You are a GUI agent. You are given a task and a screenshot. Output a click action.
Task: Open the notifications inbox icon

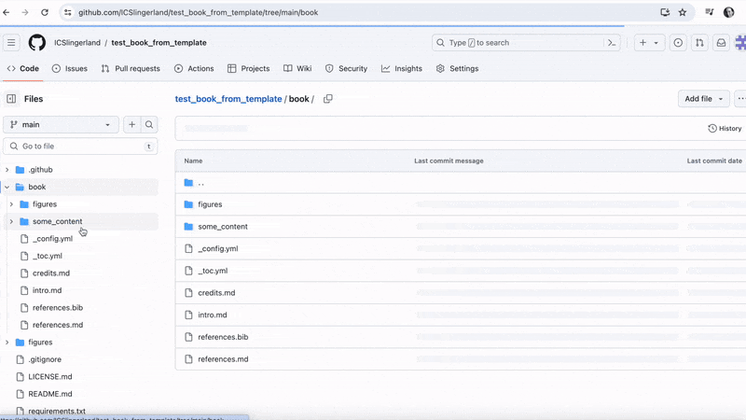click(x=721, y=43)
